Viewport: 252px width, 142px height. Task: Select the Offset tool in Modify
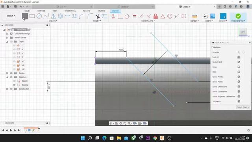pos(104,16)
